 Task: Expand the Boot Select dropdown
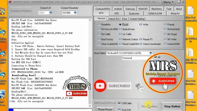151,53
